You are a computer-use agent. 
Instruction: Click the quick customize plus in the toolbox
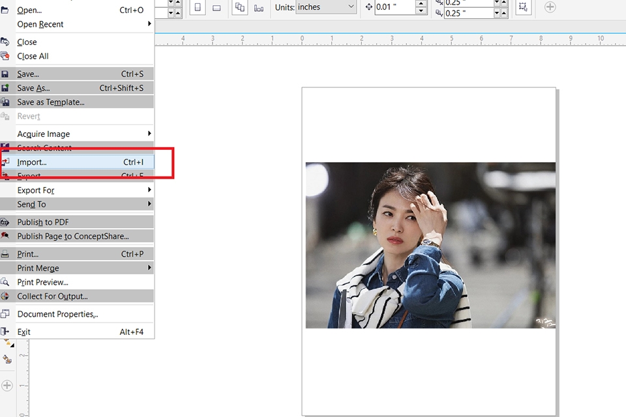[x=7, y=385]
